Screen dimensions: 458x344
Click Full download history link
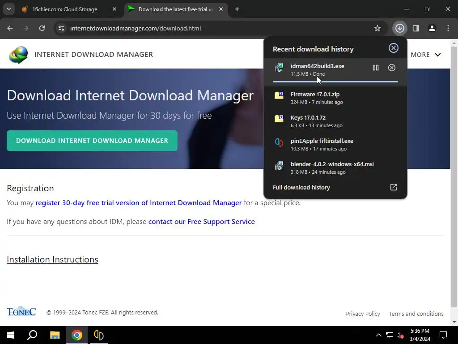tap(301, 187)
